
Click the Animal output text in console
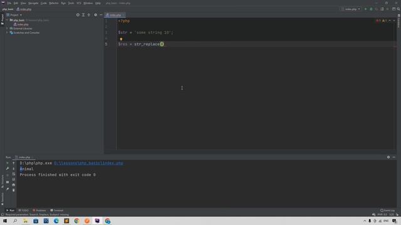pos(26,169)
